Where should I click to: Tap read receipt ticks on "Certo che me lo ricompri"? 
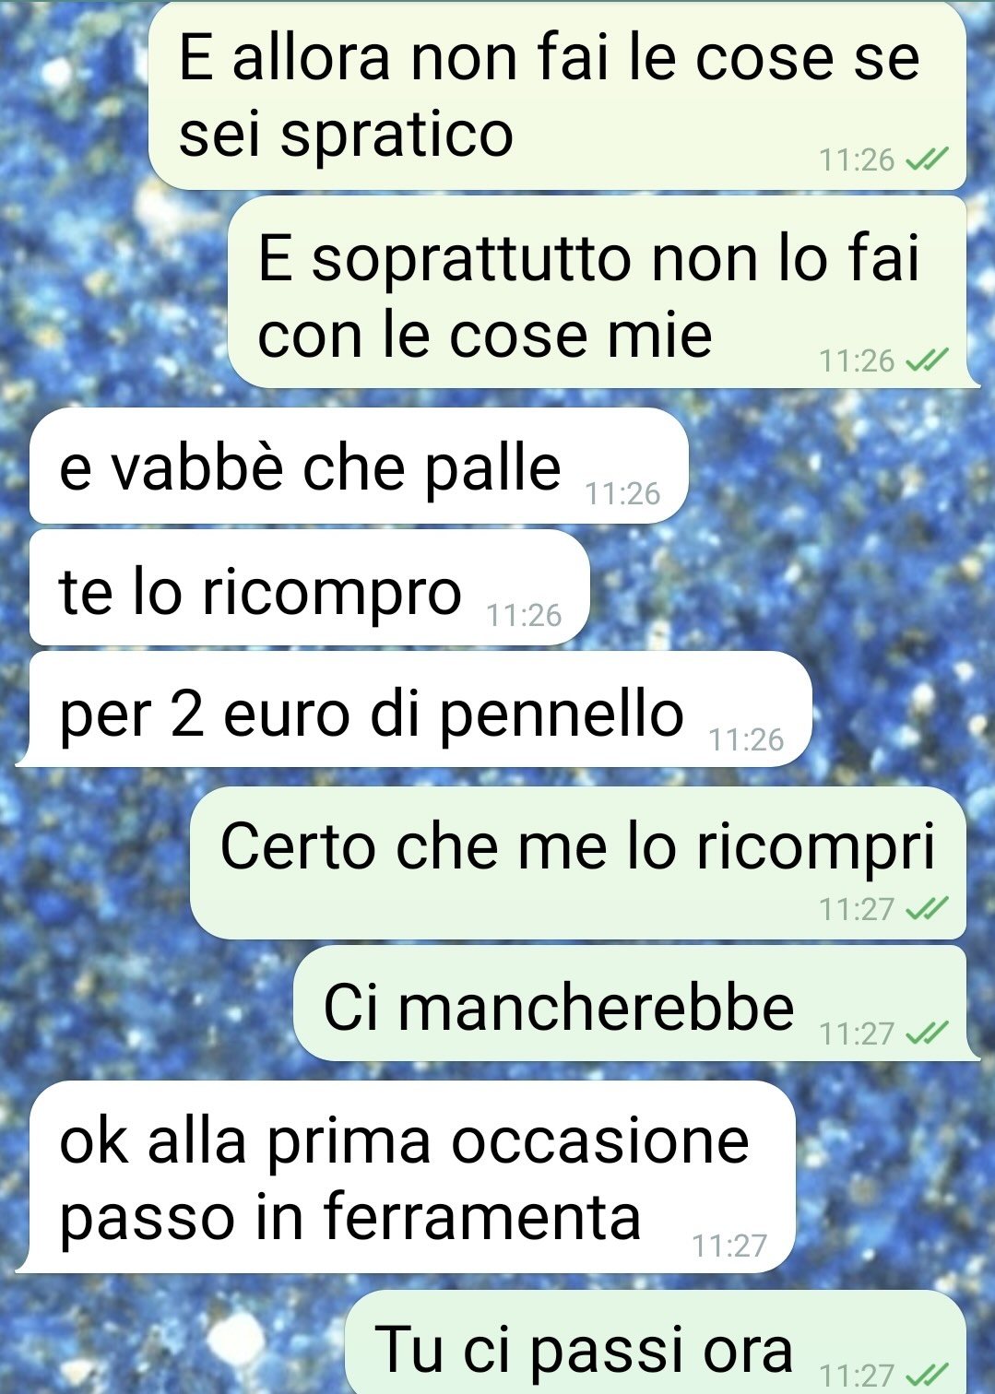tap(926, 909)
